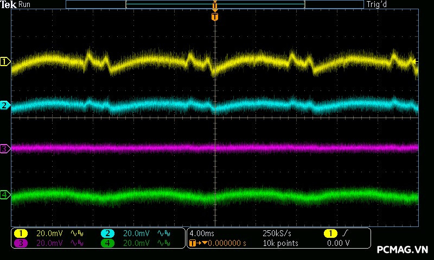Click the green channel 4 ground marker

tap(5, 194)
